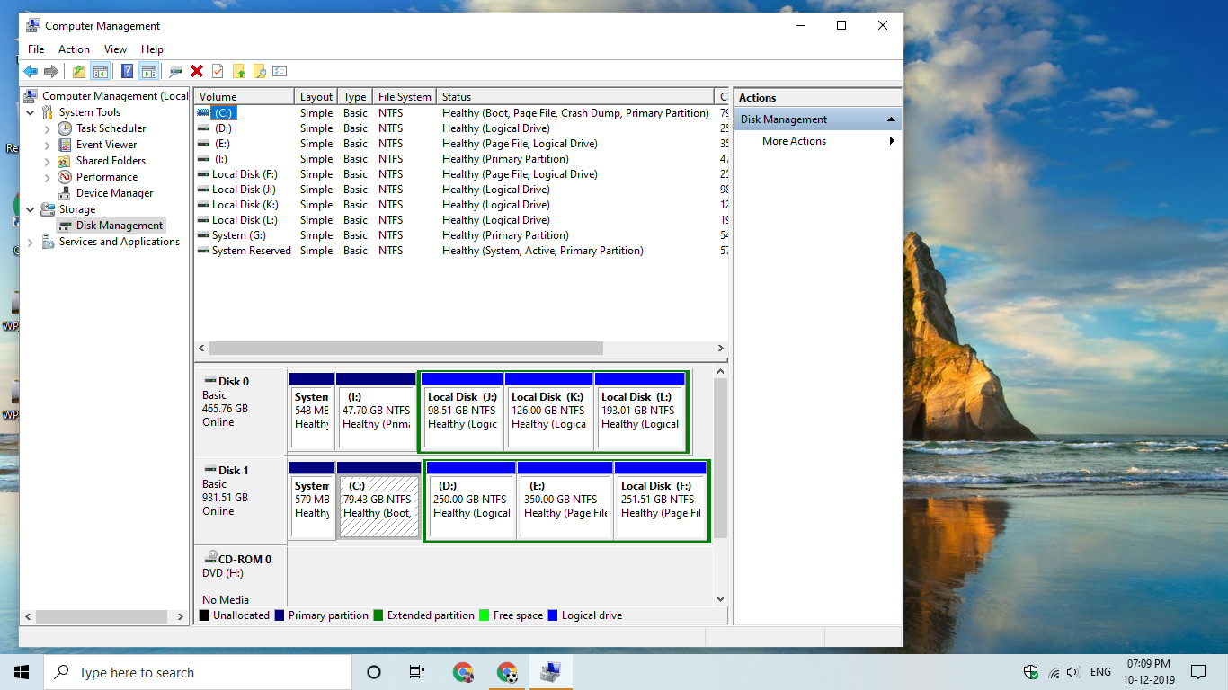Click the volume list horizontal scrollbar thumb
1228x690 pixels.
[x=405, y=348]
